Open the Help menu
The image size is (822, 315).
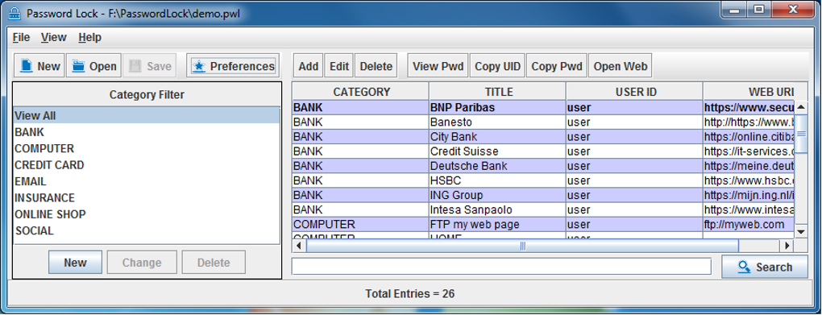[x=89, y=37]
